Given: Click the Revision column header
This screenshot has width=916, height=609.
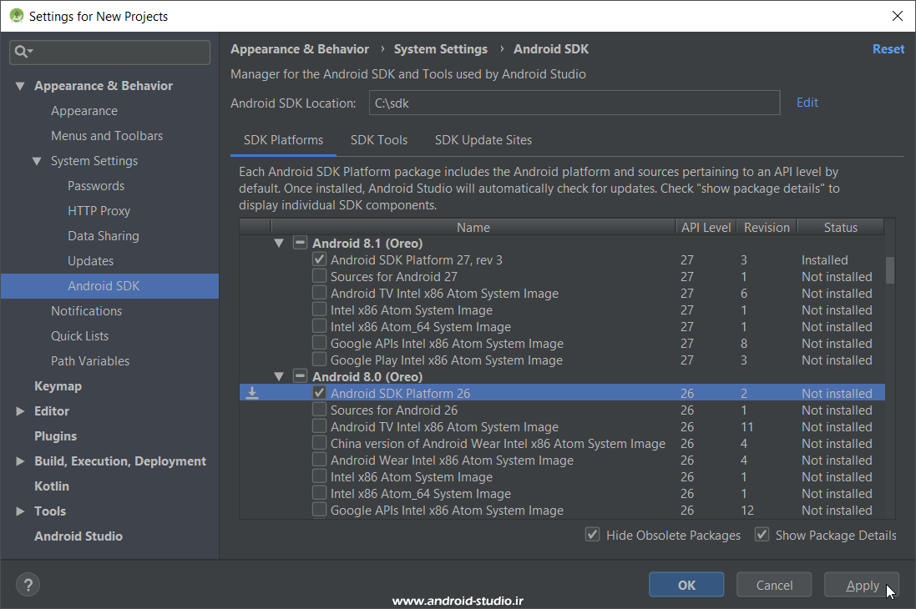Looking at the screenshot, I should click(767, 227).
